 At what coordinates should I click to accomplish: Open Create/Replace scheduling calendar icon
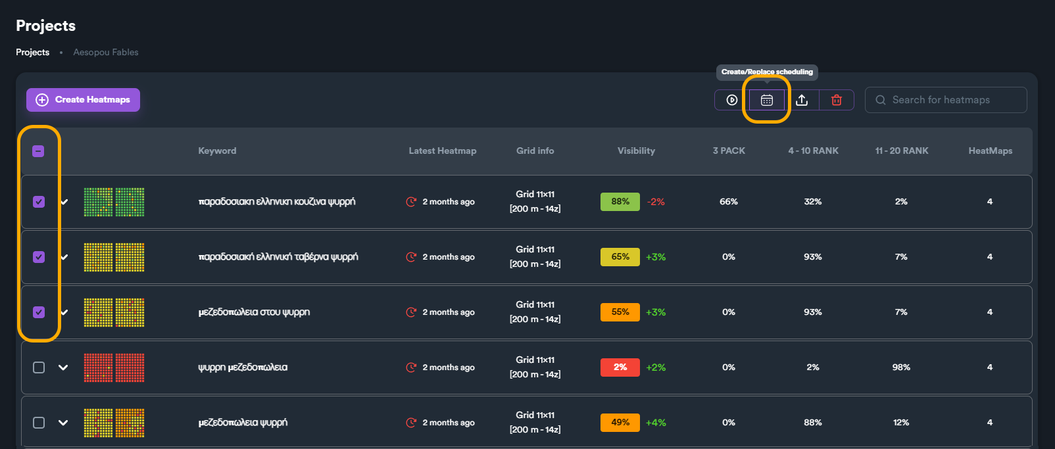[x=767, y=100]
